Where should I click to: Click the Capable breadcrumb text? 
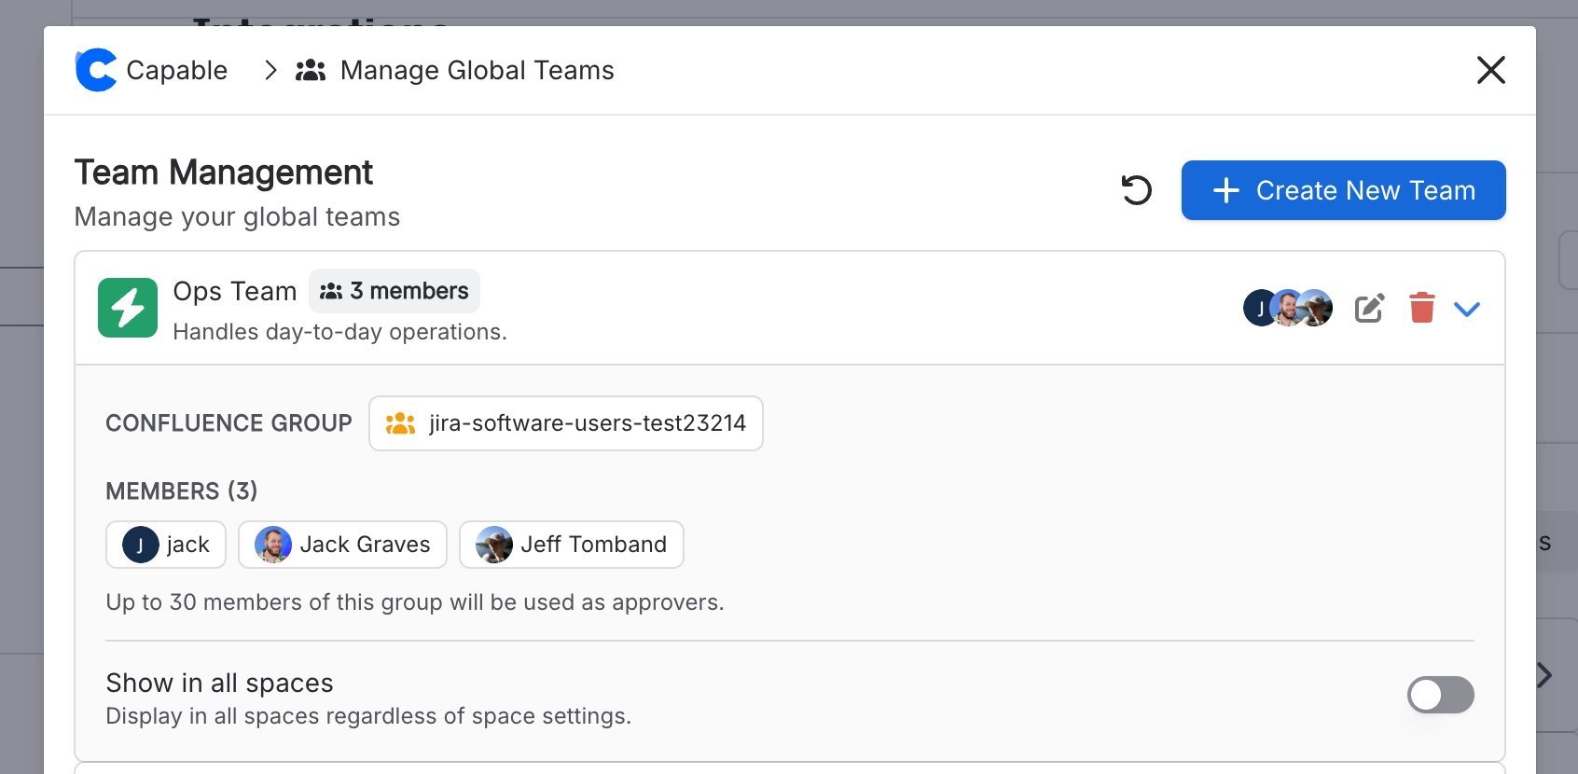(176, 70)
